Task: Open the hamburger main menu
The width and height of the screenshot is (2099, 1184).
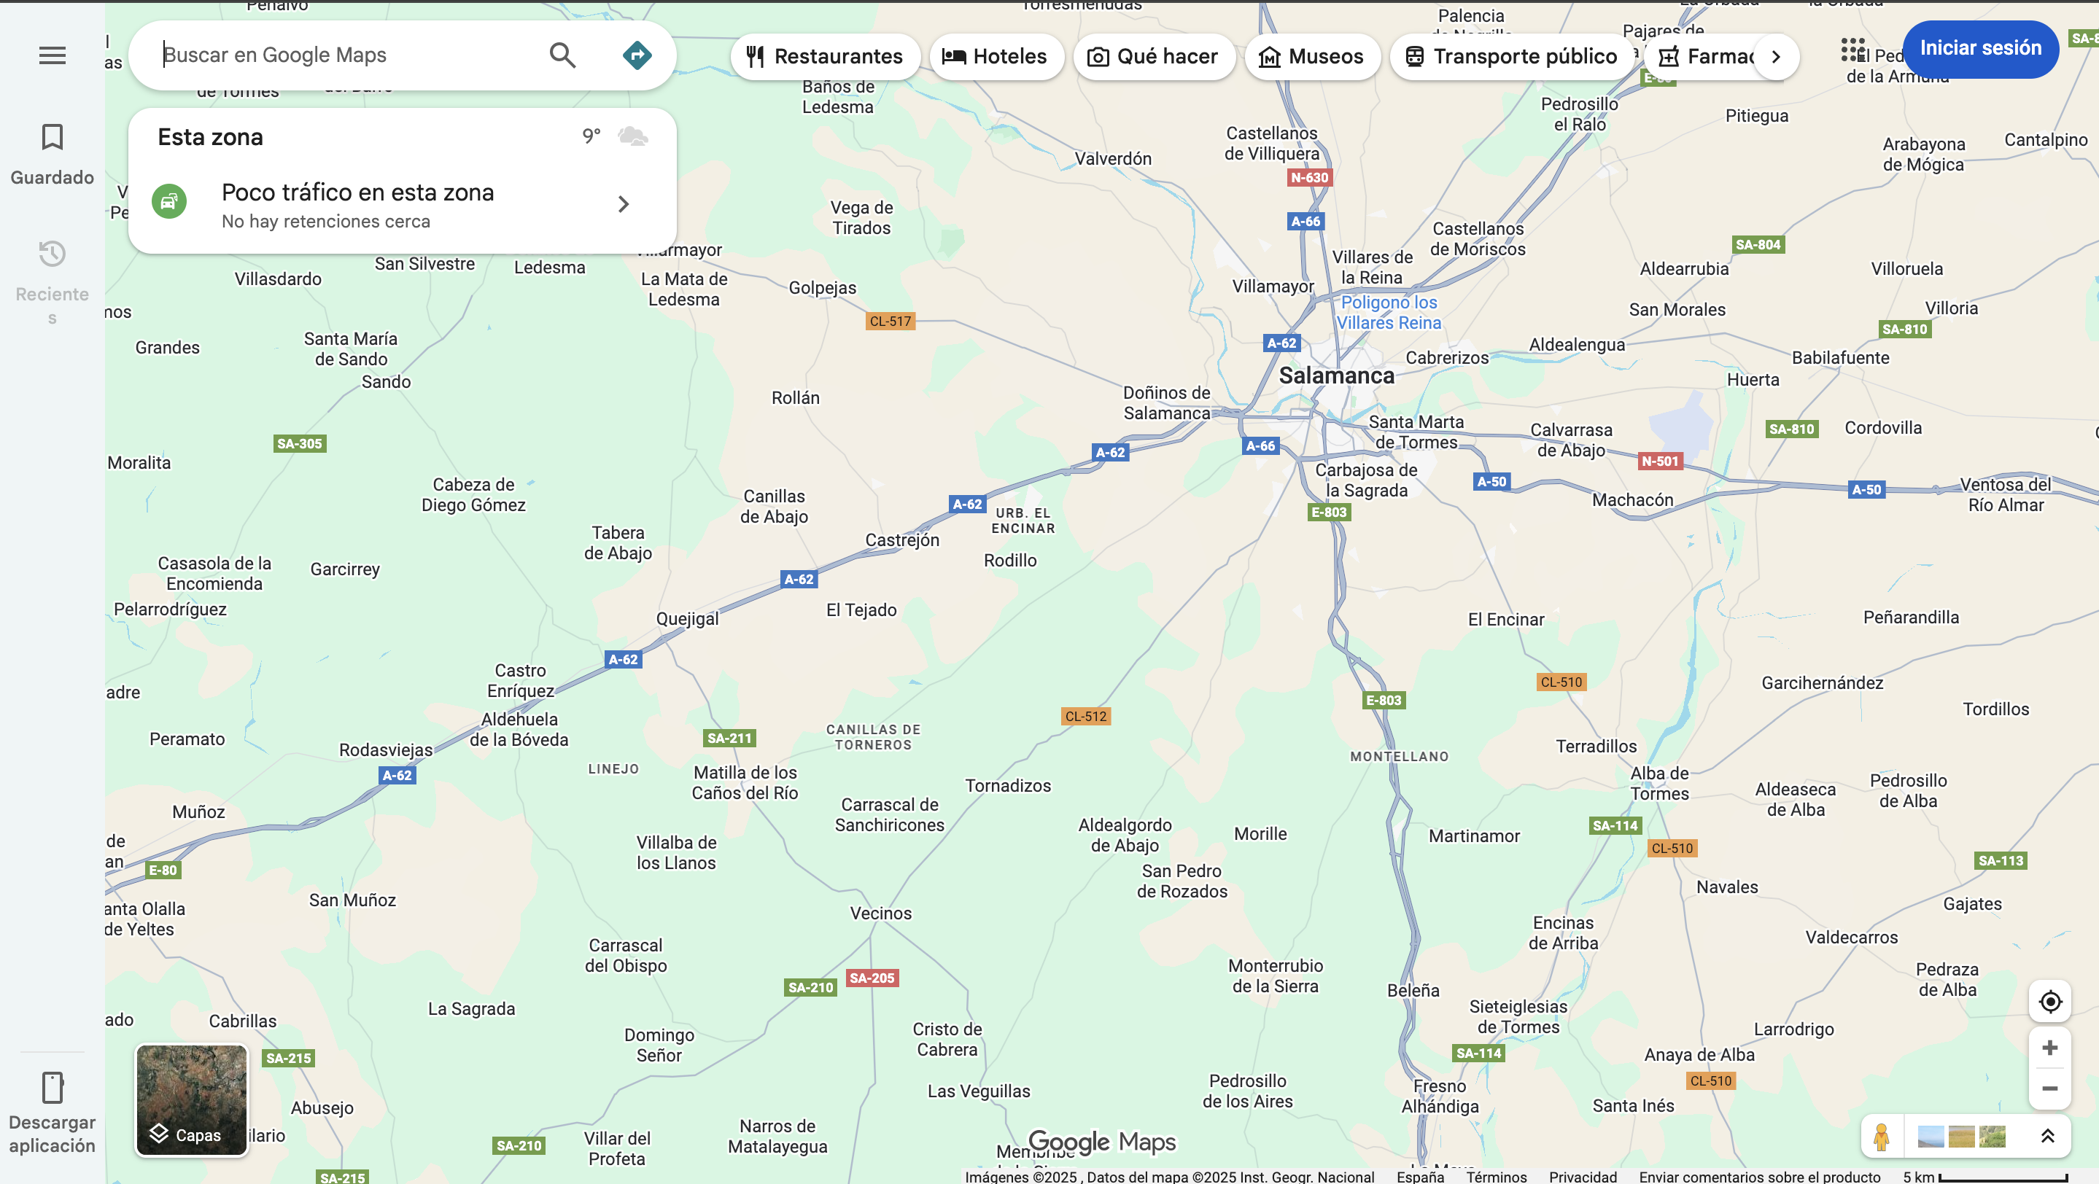Action: tap(53, 55)
